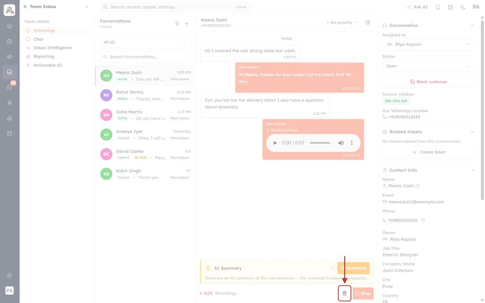Screen dimensions: 485x303
Task: Open the Status Open dropdown
Action: click(428, 66)
